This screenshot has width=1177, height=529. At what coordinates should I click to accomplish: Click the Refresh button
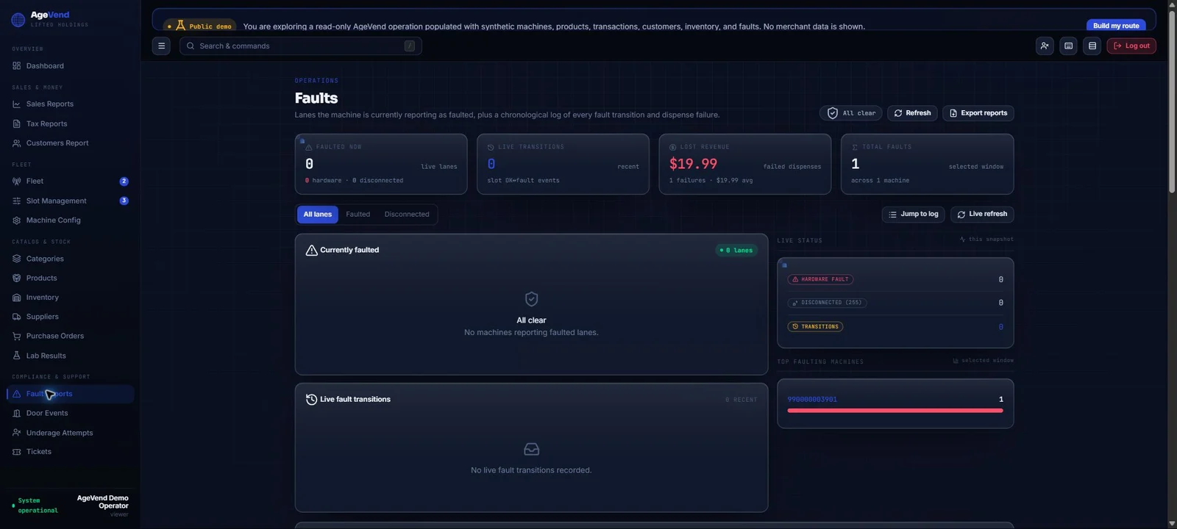(912, 113)
